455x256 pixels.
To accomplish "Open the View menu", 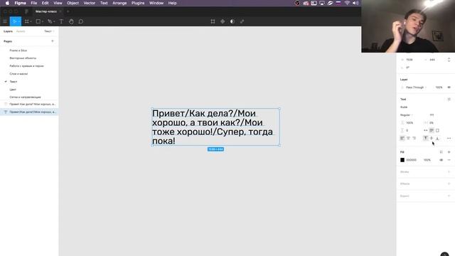I will tap(58, 3).
